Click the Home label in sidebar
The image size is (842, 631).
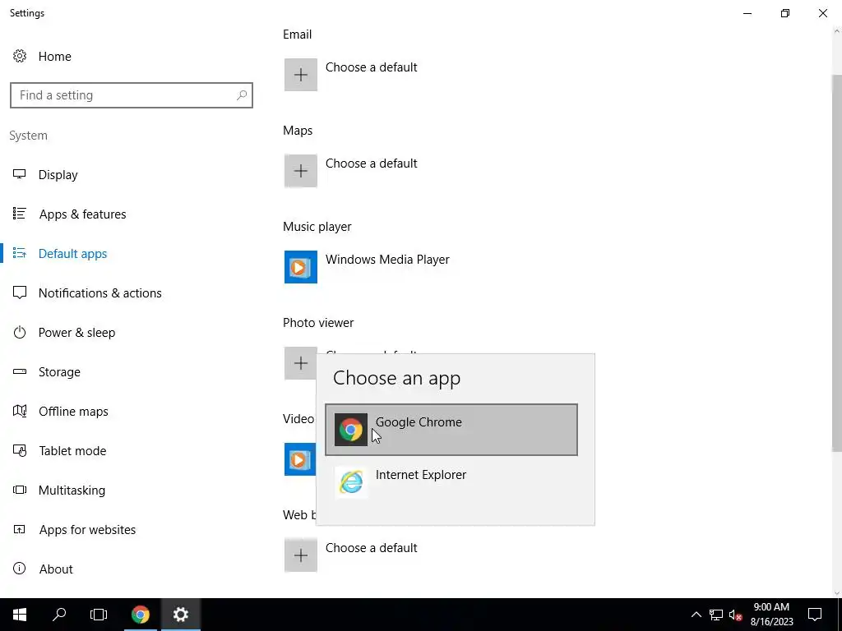[x=55, y=57]
